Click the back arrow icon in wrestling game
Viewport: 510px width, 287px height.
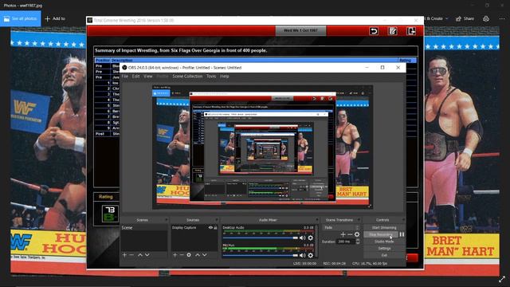pos(374,31)
